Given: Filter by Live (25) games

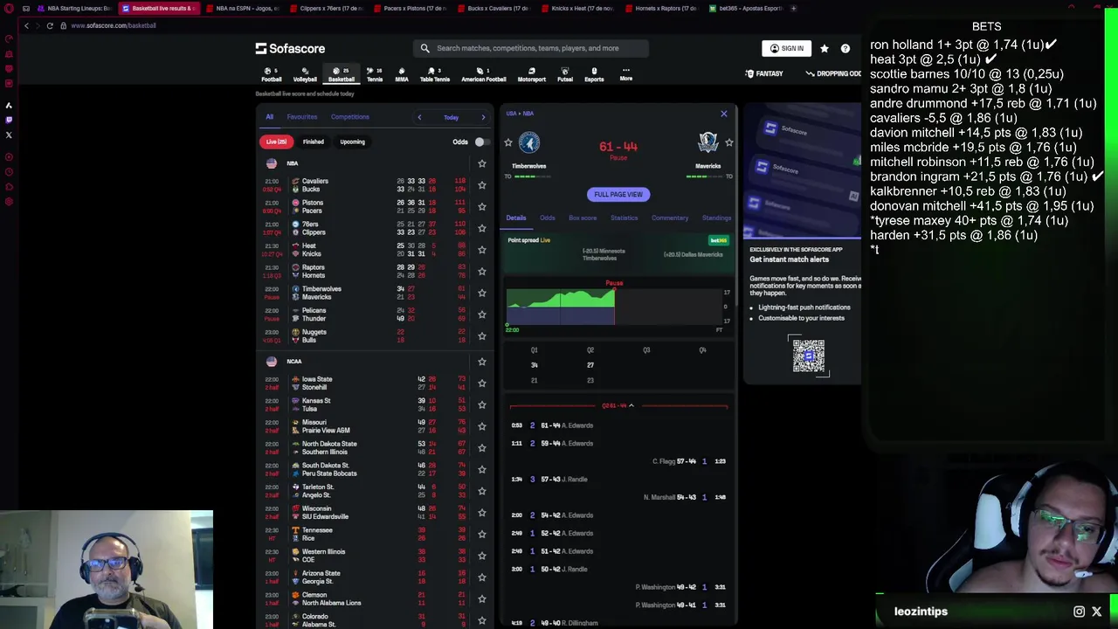Looking at the screenshot, I should [276, 142].
